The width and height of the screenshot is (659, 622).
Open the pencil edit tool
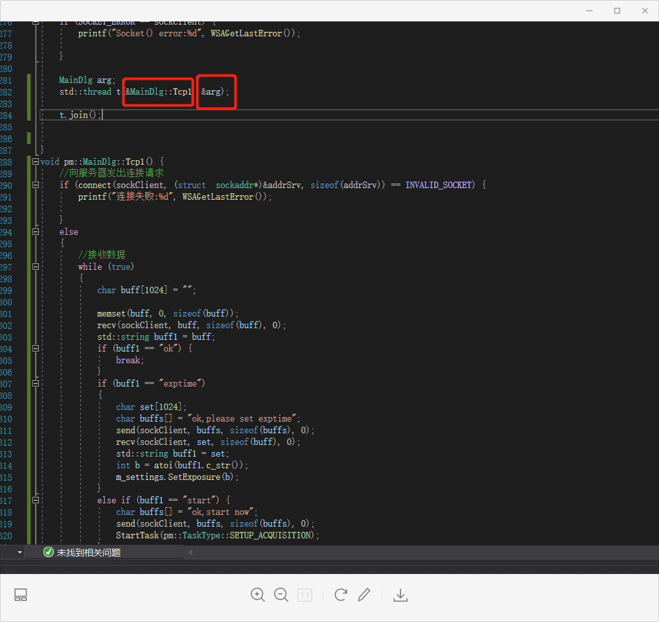click(x=364, y=594)
